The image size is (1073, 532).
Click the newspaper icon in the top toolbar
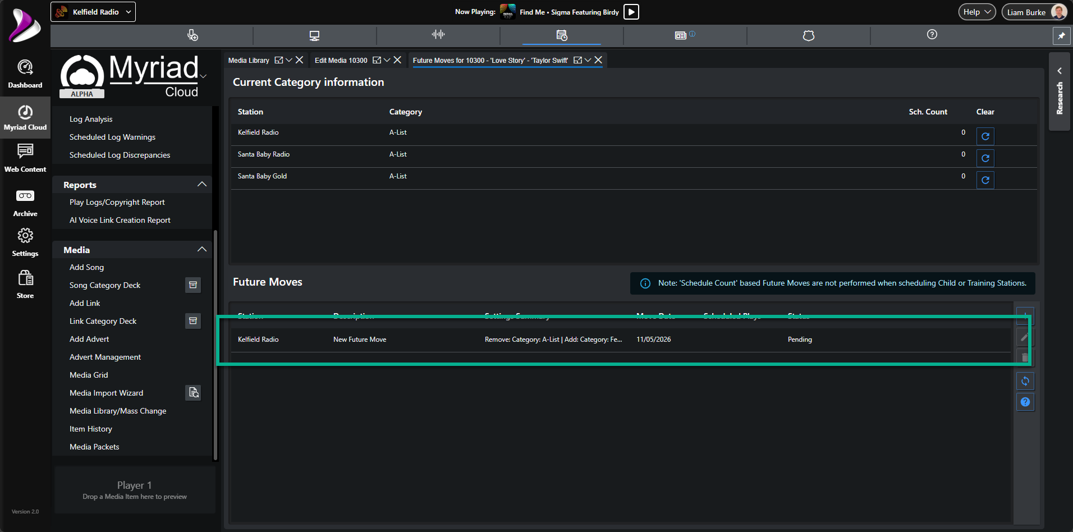coord(681,35)
